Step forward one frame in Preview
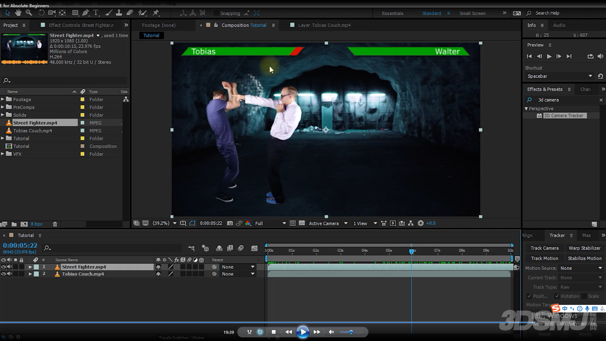 click(559, 56)
